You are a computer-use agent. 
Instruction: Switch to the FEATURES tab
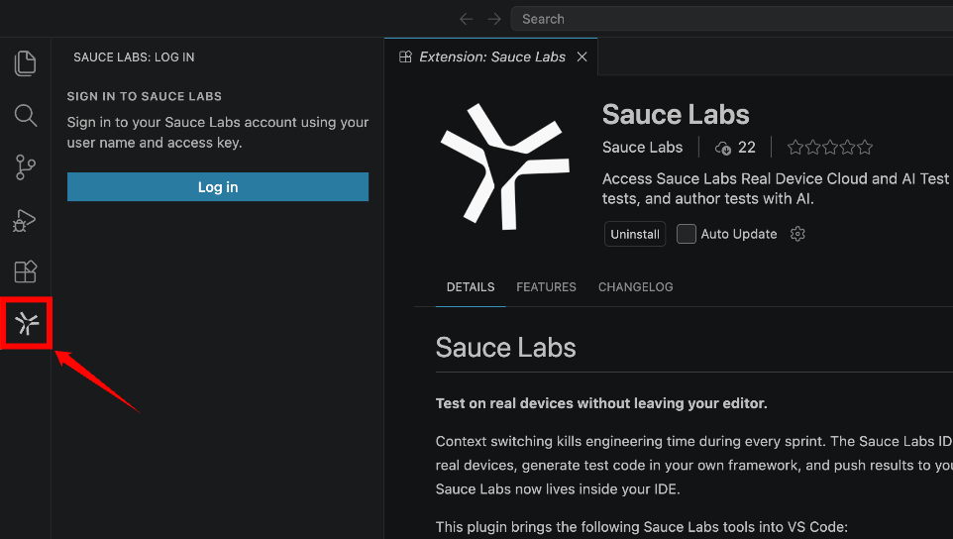(546, 286)
